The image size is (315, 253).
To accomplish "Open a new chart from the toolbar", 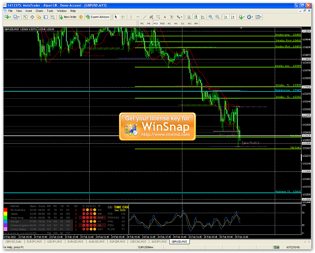I will pyautogui.click(x=7, y=17).
